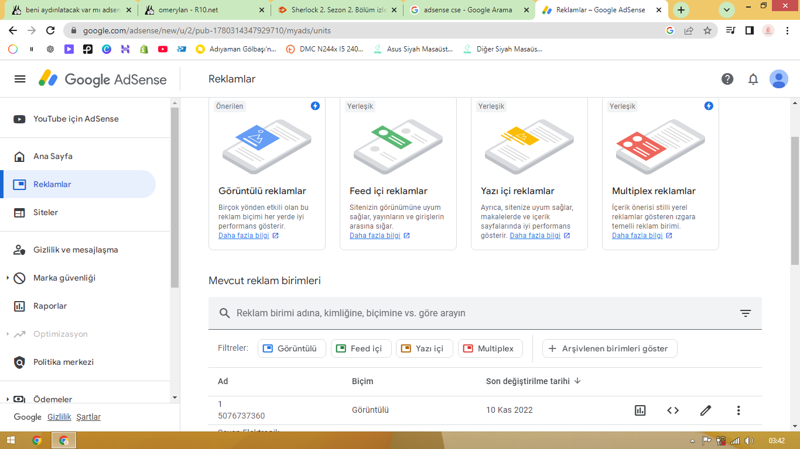The image size is (800, 449).
Task: Click the sidebar scroll down arrow
Action: tap(175, 398)
